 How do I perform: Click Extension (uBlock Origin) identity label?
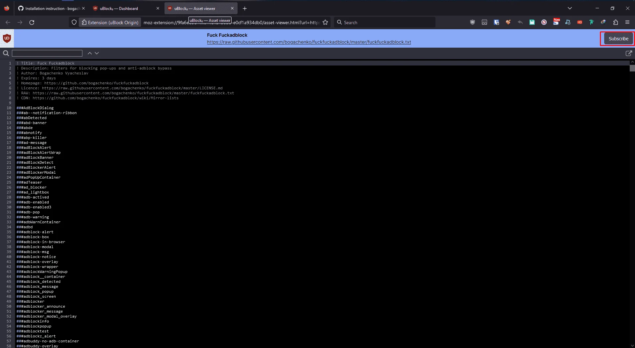pyautogui.click(x=110, y=22)
